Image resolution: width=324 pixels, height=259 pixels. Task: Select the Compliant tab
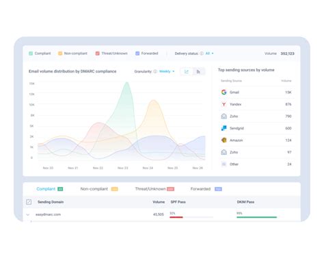coord(50,189)
